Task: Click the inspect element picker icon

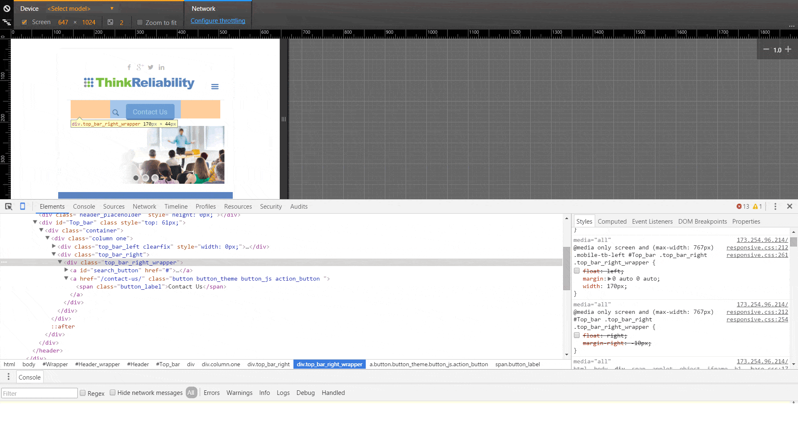Action: 8,207
